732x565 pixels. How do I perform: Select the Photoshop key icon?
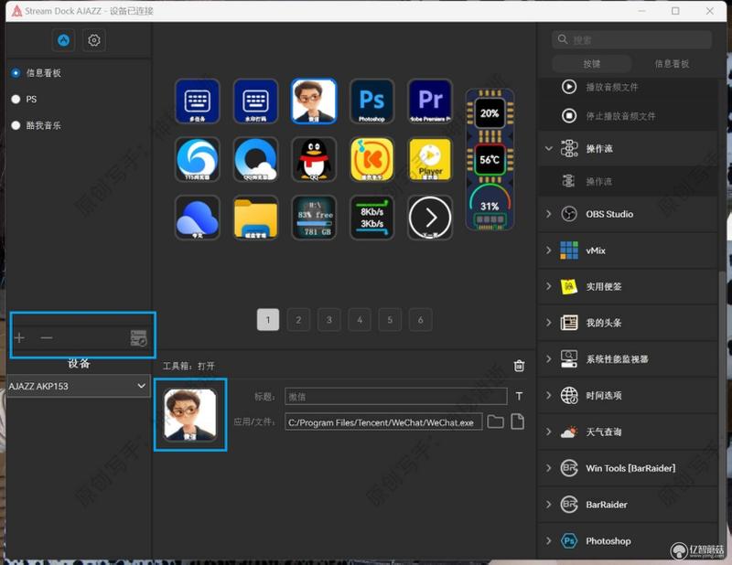371,101
